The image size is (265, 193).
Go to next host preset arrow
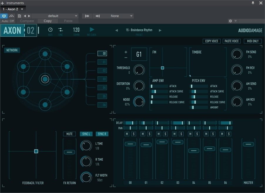pos(29,16)
